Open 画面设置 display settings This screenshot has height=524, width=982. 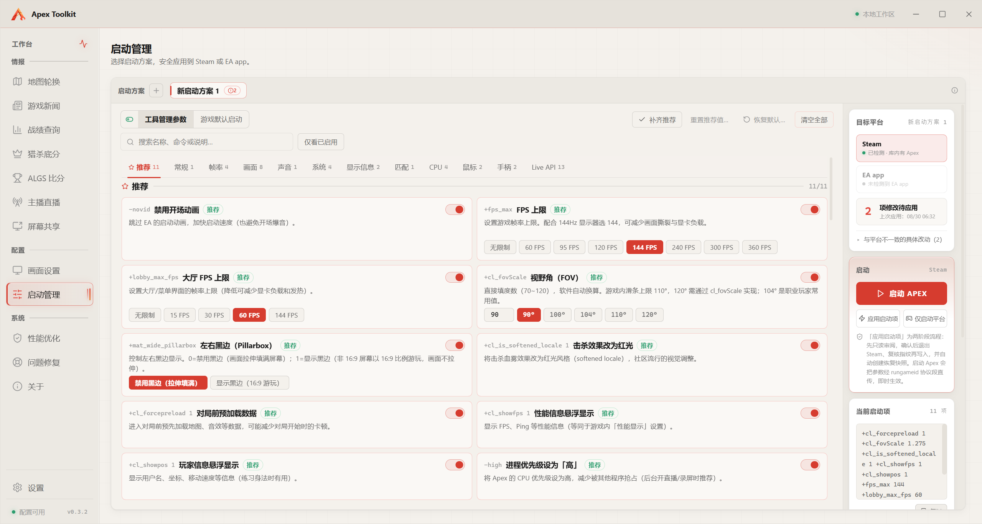(x=49, y=270)
